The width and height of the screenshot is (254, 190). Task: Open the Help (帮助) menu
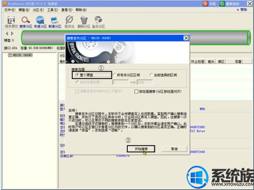tap(81, 10)
